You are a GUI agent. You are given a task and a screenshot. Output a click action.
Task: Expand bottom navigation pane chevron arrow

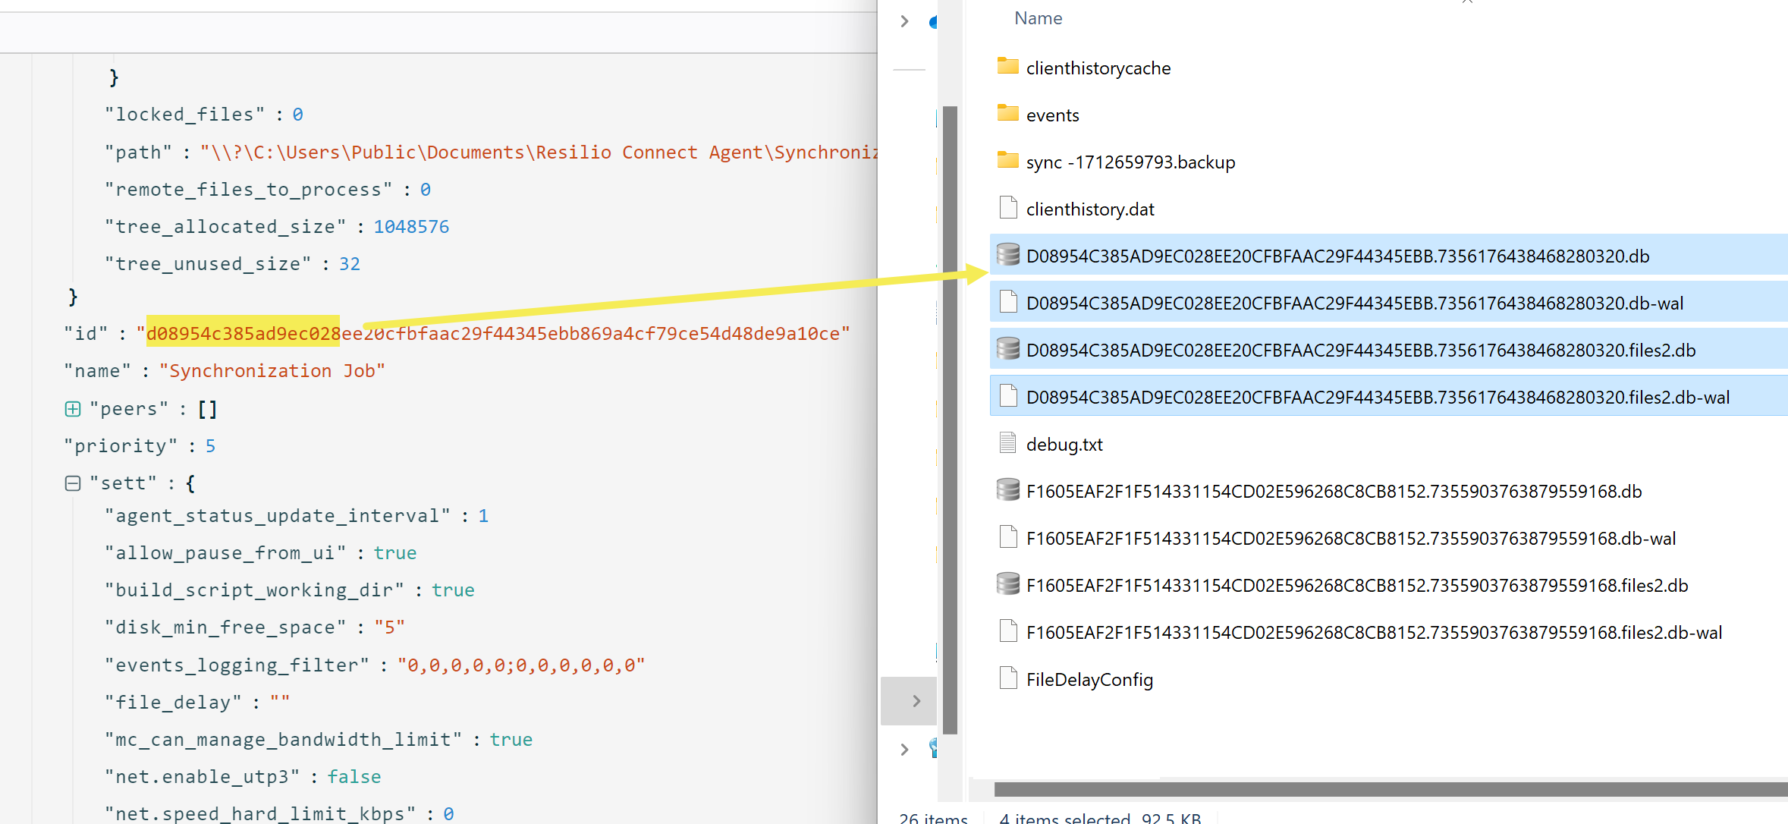click(904, 750)
